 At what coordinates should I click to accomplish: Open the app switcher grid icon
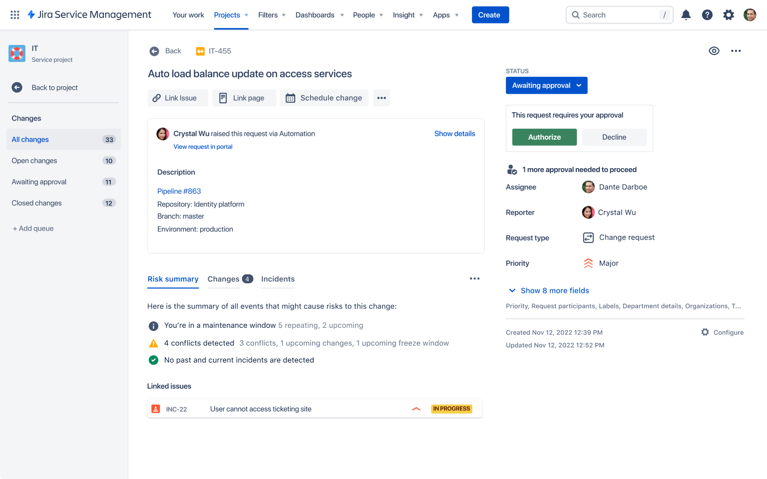pos(15,15)
